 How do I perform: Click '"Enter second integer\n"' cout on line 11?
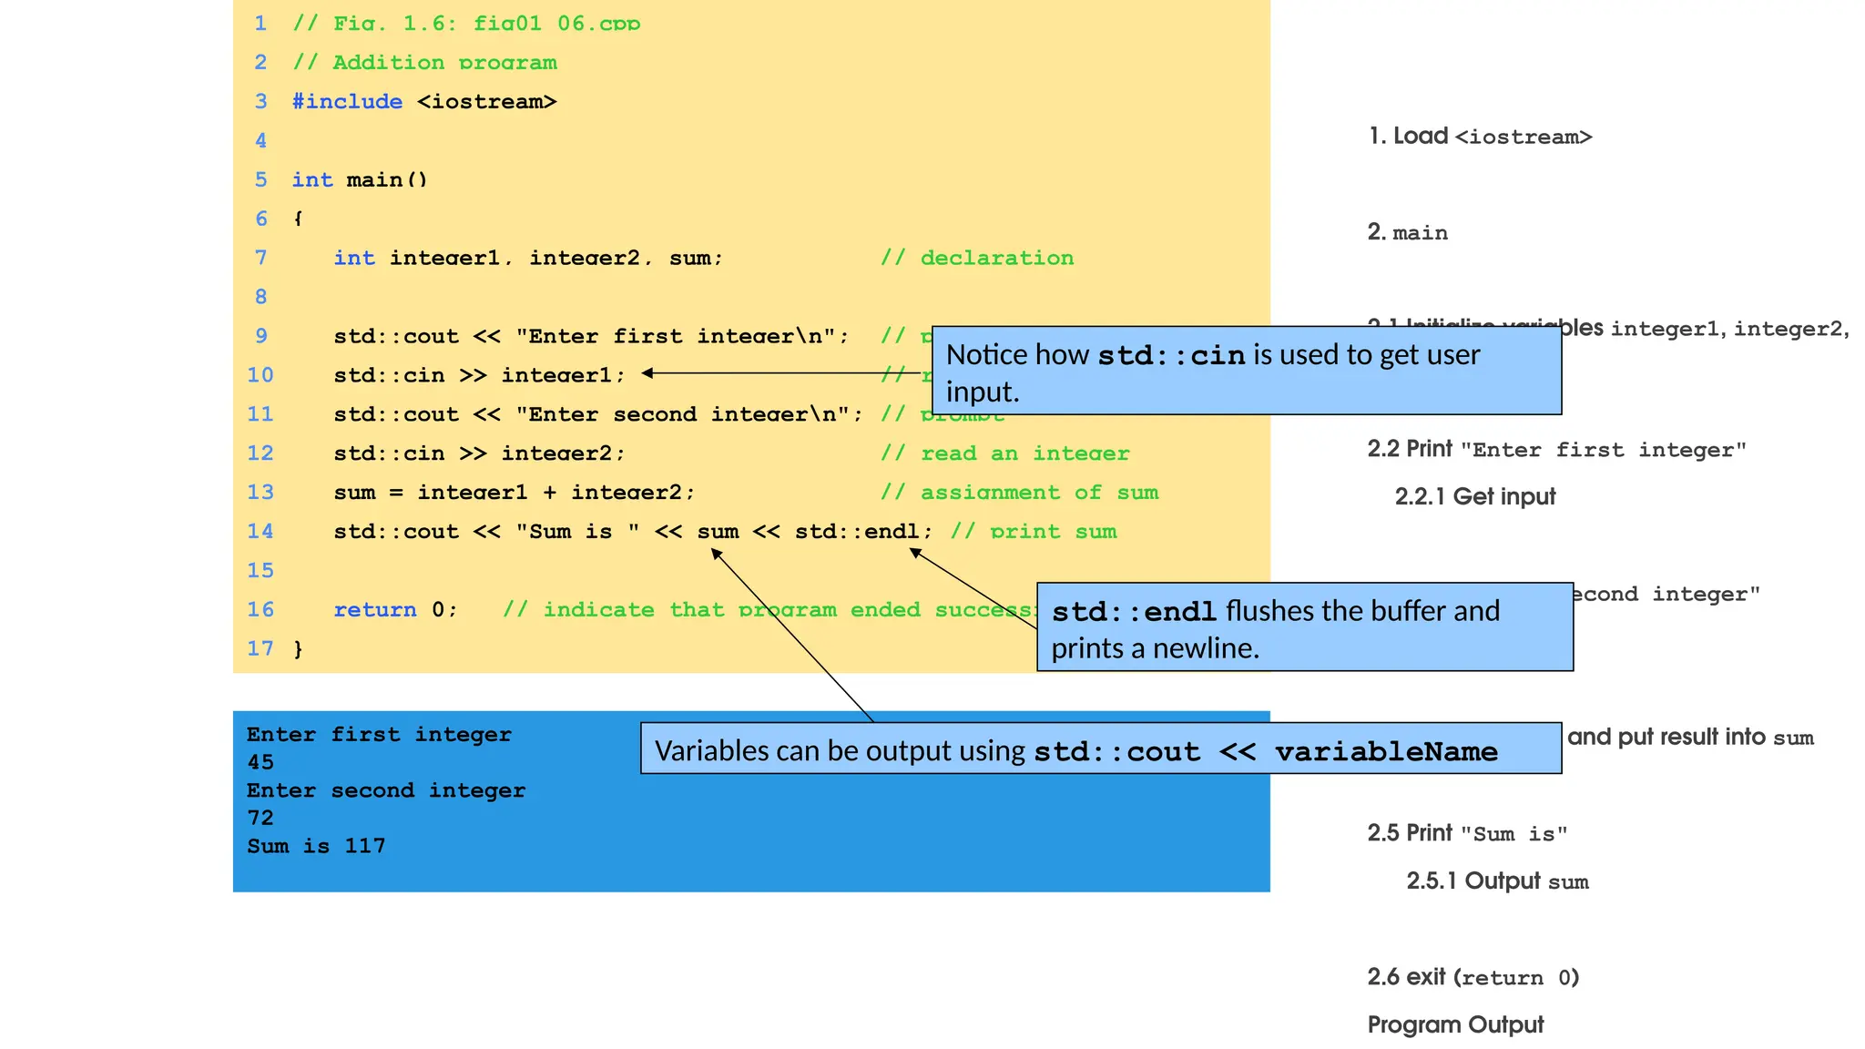point(598,414)
